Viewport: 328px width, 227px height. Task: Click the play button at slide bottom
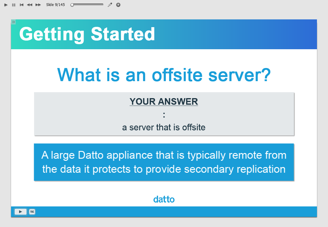(x=21, y=212)
